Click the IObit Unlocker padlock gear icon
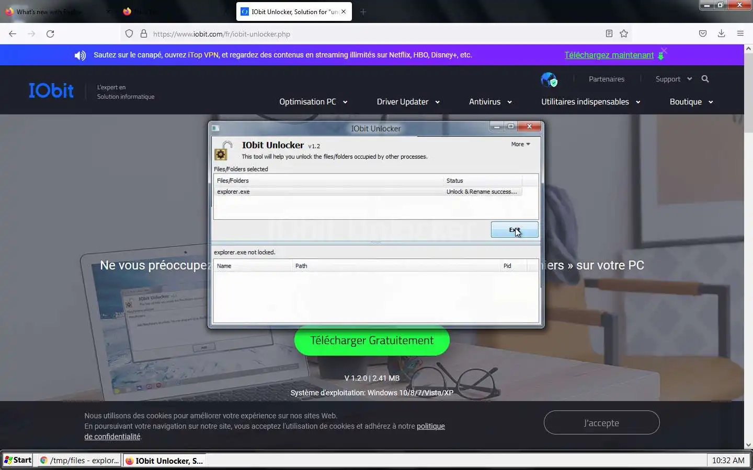753x470 pixels. 223,151
